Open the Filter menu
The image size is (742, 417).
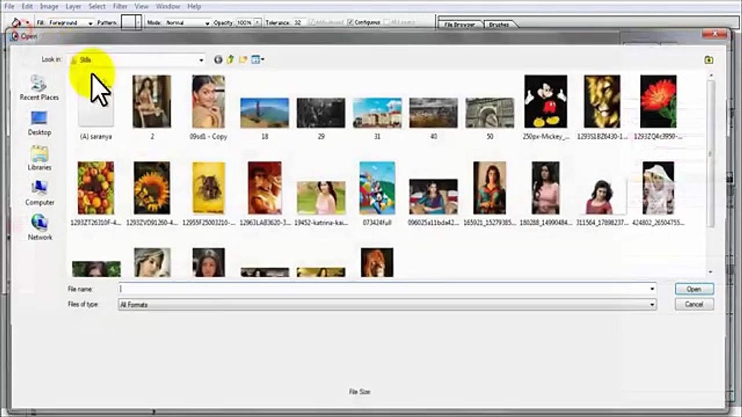120,6
